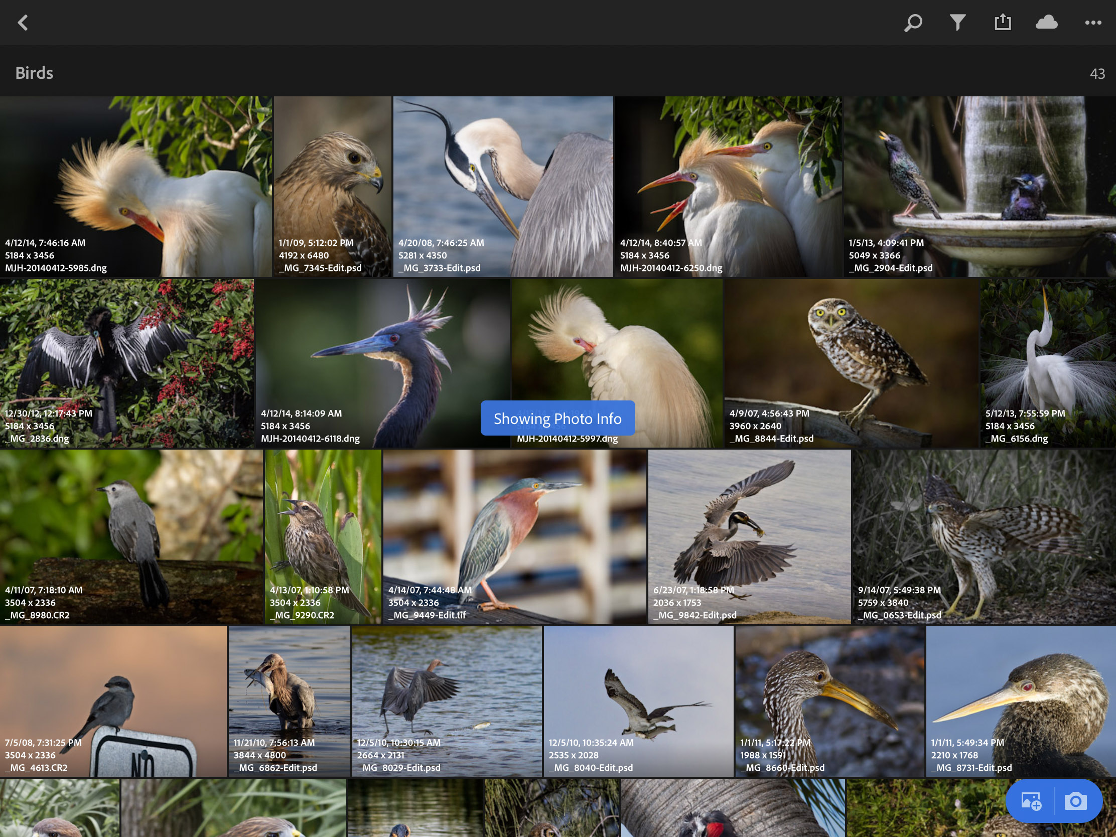Open anhinga portrait _MG_8731-Edit.psd
The image size is (1116, 837).
click(x=1021, y=702)
